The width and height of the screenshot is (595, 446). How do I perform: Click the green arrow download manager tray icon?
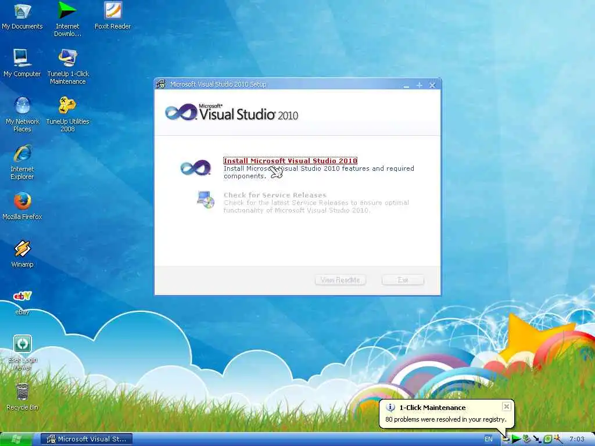(515, 439)
